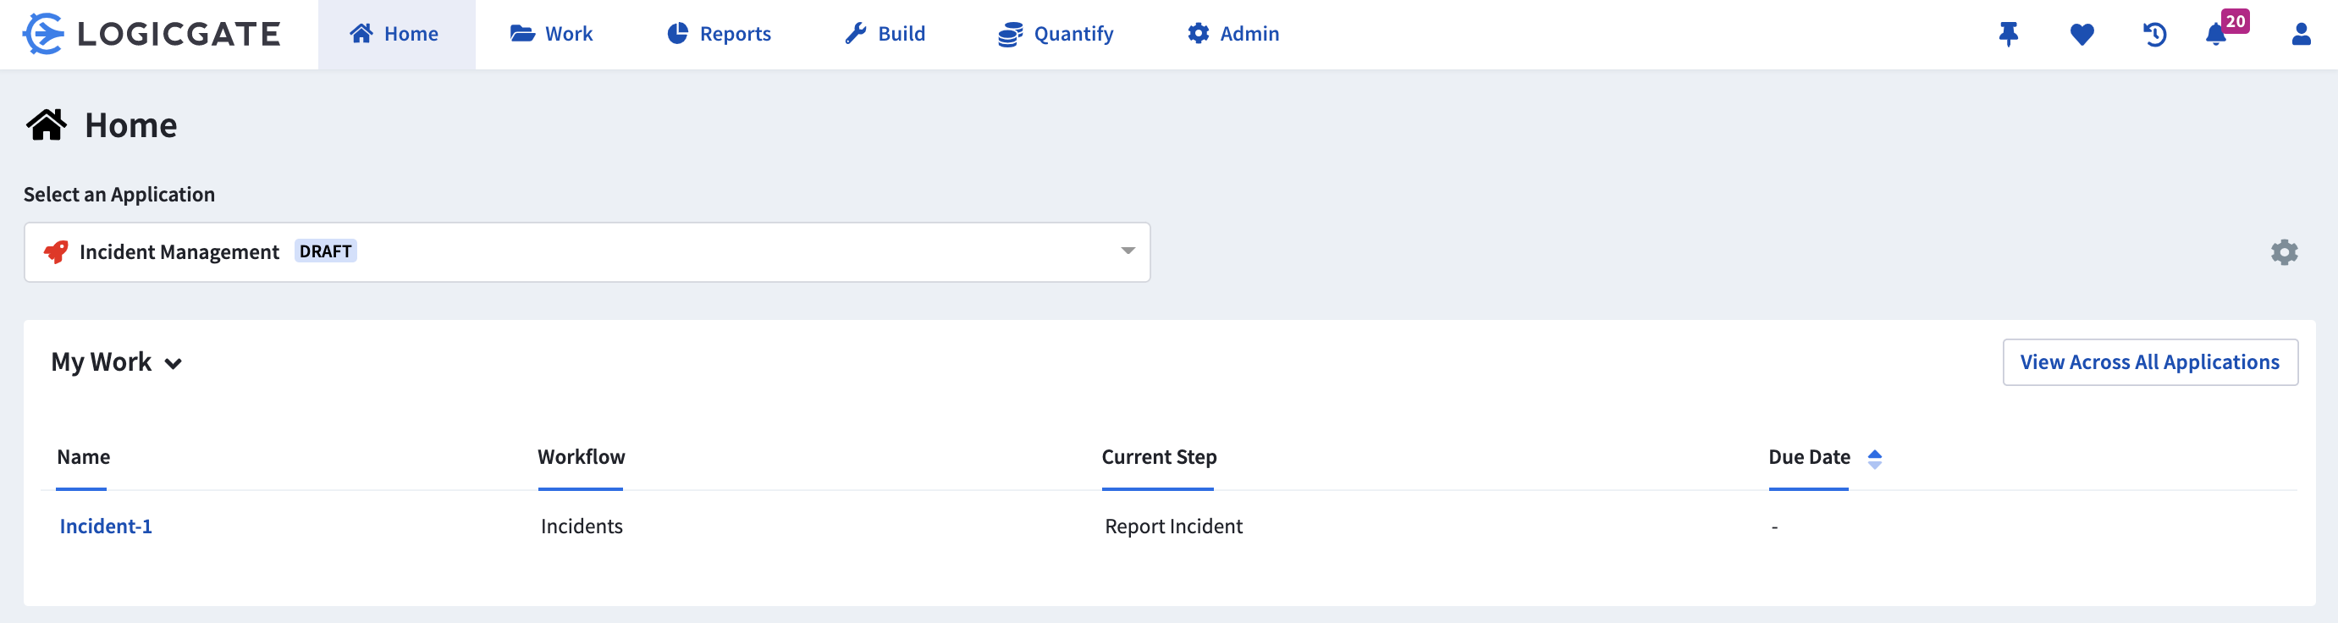The image size is (2338, 623).
Task: View notifications bell with 20 badge
Action: click(x=2225, y=29)
